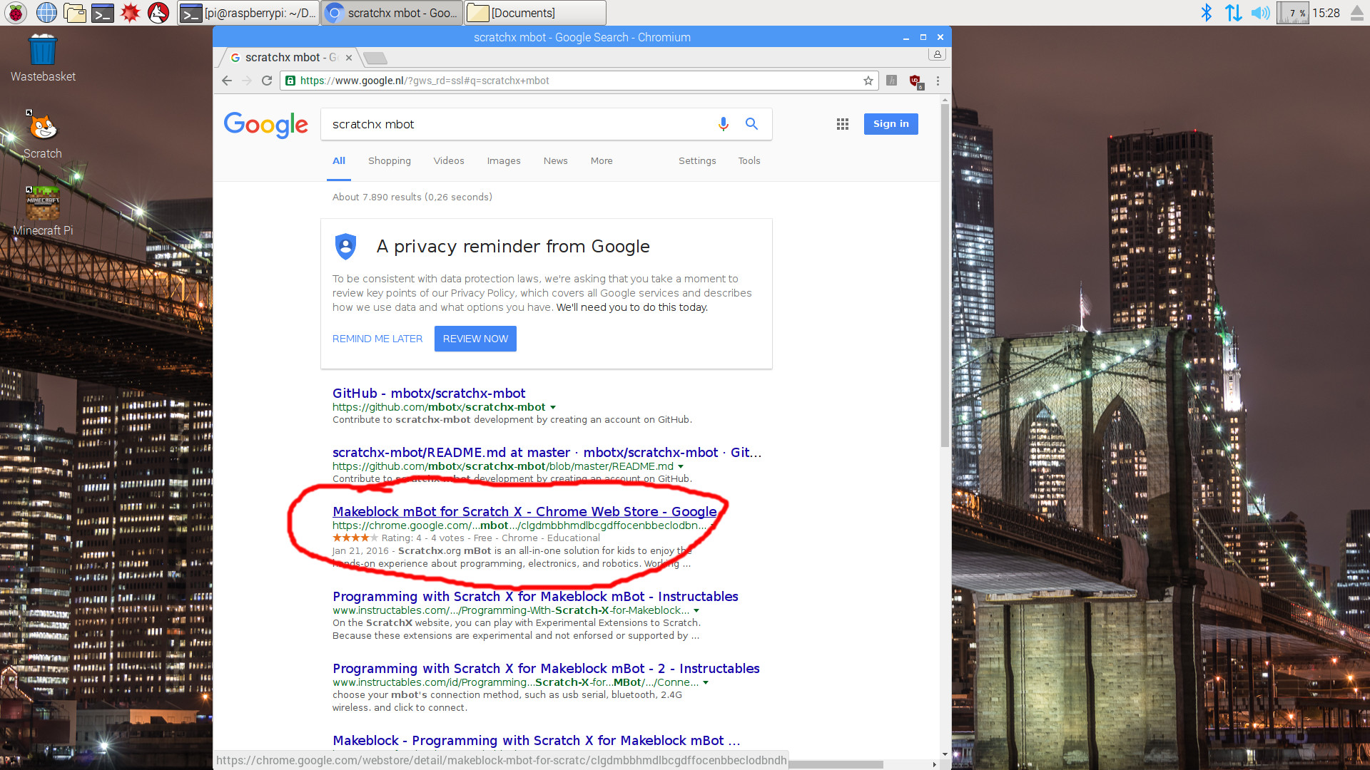Click the eject icon in the panel
Viewport: 1370px width, 770px height.
[1356, 13]
